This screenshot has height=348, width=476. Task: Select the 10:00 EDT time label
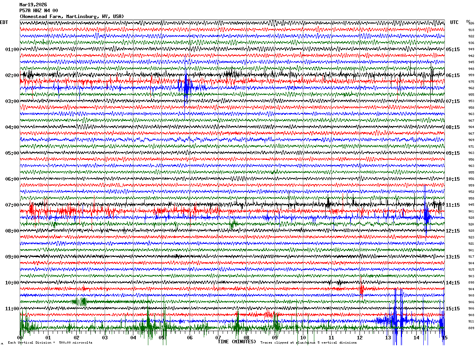12,283
